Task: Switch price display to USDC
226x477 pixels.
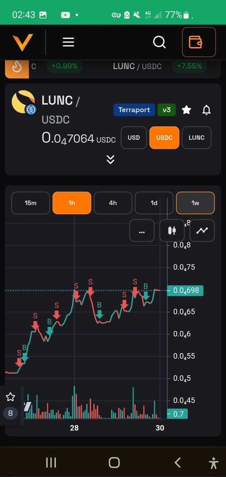Action: tap(164, 138)
